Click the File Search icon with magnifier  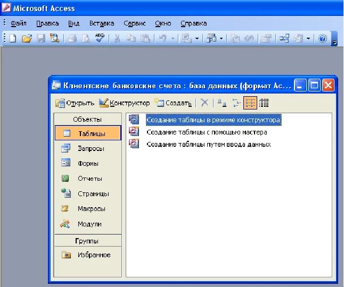pos(55,38)
